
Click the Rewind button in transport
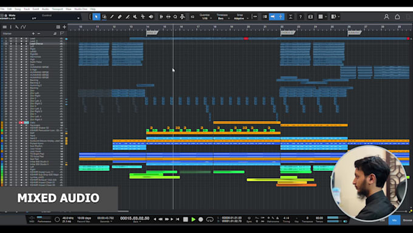pyautogui.click(x=160, y=219)
